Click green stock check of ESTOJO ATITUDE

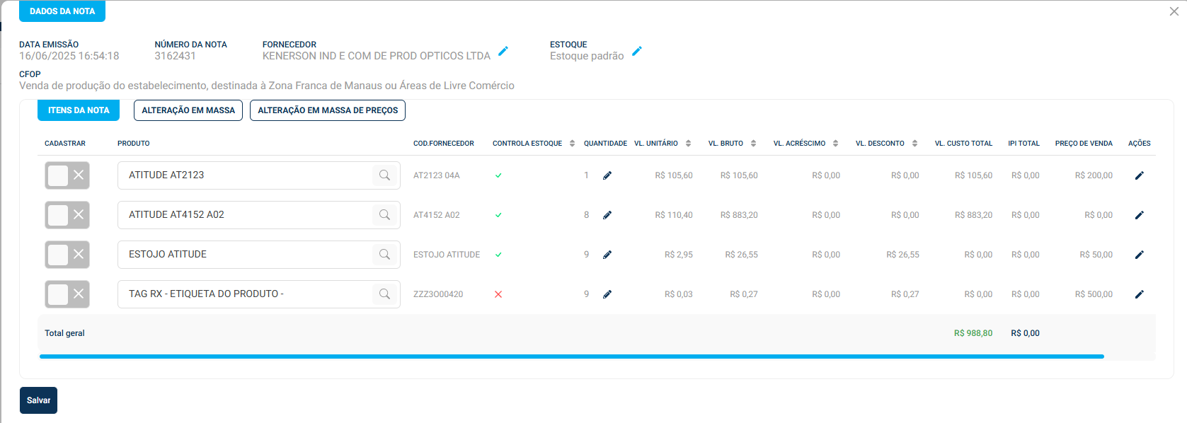(498, 255)
